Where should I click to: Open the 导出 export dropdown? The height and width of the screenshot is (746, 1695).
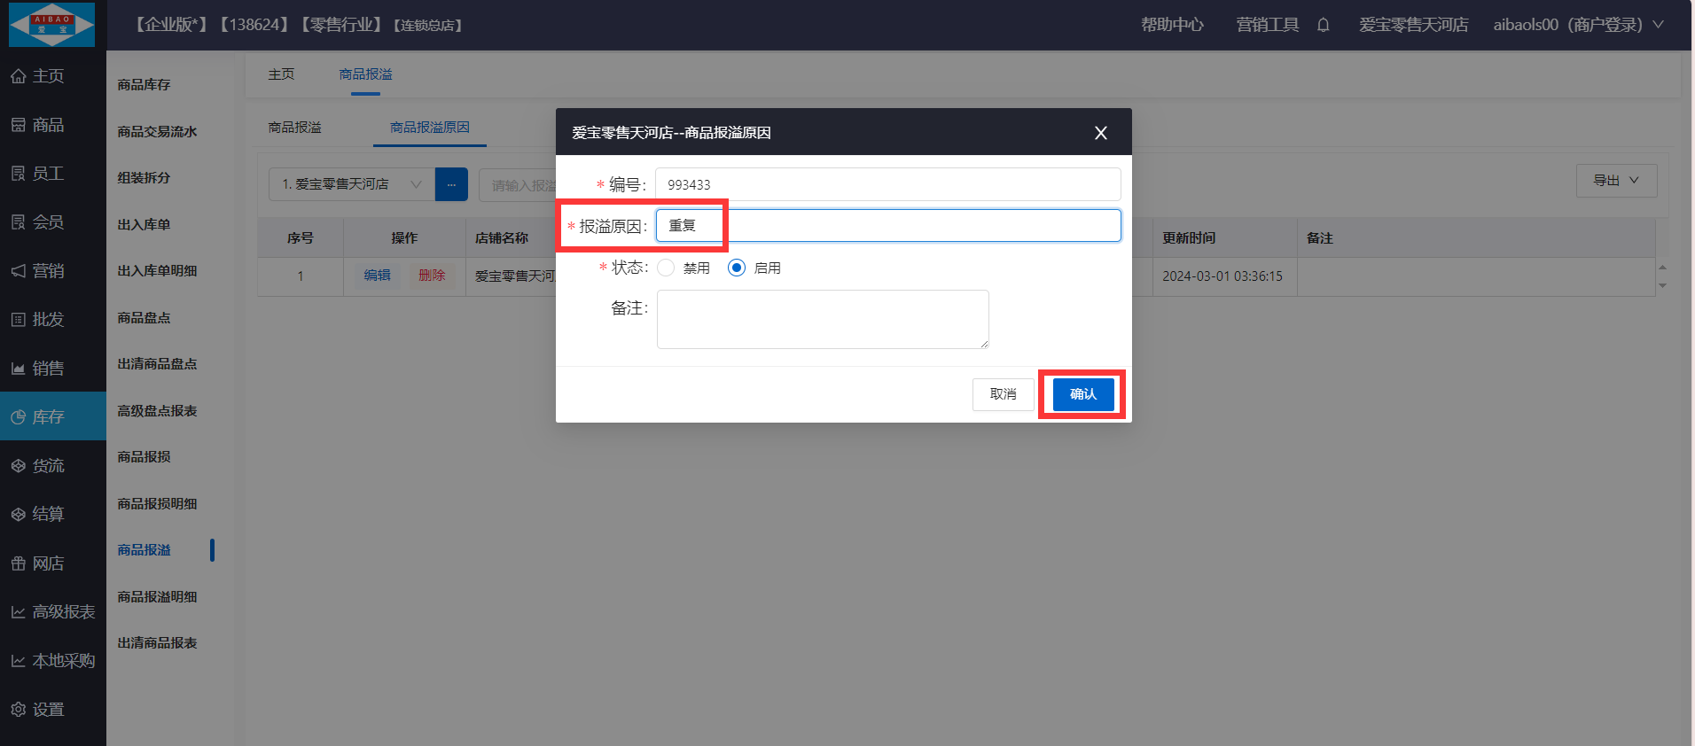coord(1616,181)
